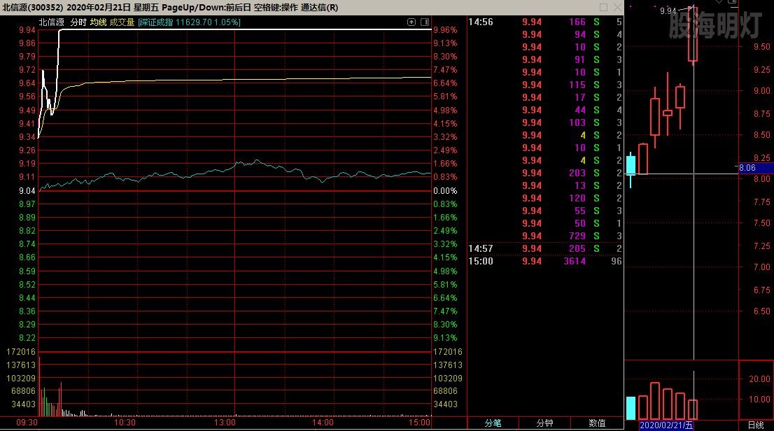Screen dimensions: 774x431
Task: Toggle the side panel layout icon
Action: (425, 22)
